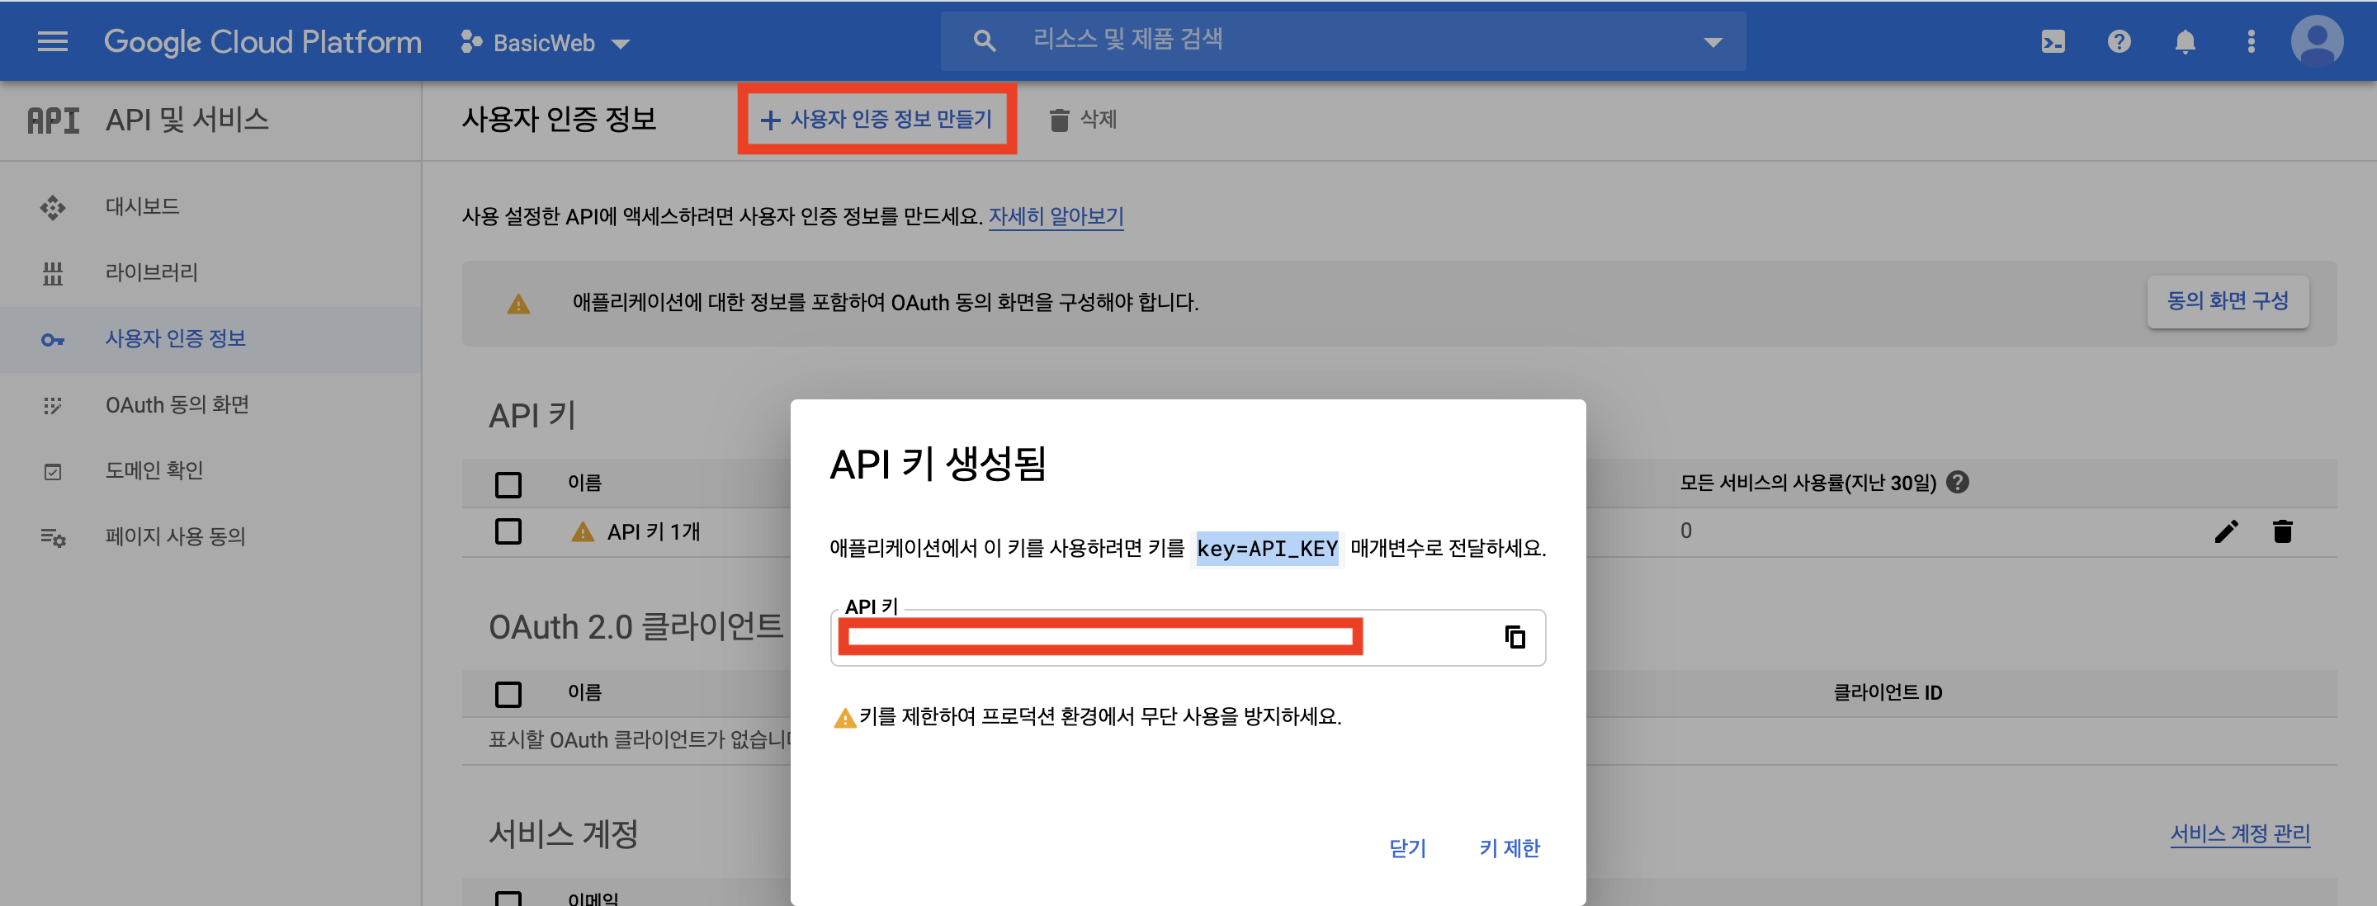Edit the API key with pencil icon
Screen dimensions: 2377x906
coord(2226,531)
